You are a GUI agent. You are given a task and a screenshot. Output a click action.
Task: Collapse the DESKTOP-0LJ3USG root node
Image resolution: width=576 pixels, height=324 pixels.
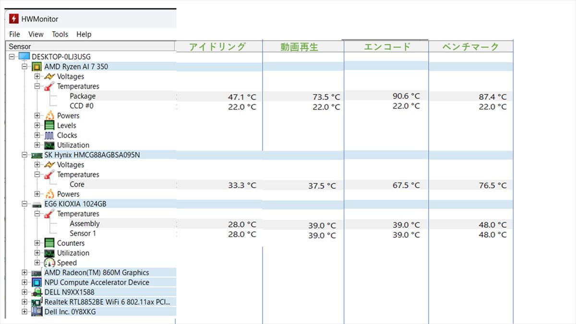click(x=12, y=57)
